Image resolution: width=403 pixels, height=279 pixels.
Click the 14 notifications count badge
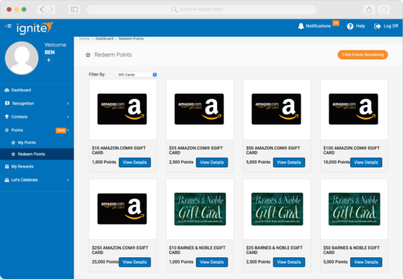pyautogui.click(x=335, y=23)
